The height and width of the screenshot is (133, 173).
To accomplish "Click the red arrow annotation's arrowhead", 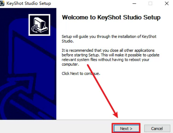I will point(116,115).
